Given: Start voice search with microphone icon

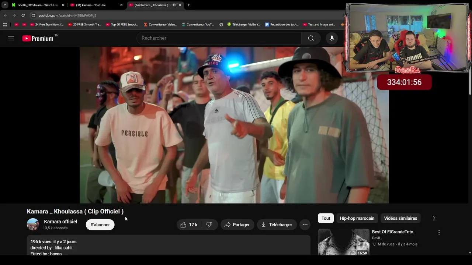Looking at the screenshot, I should click(332, 38).
